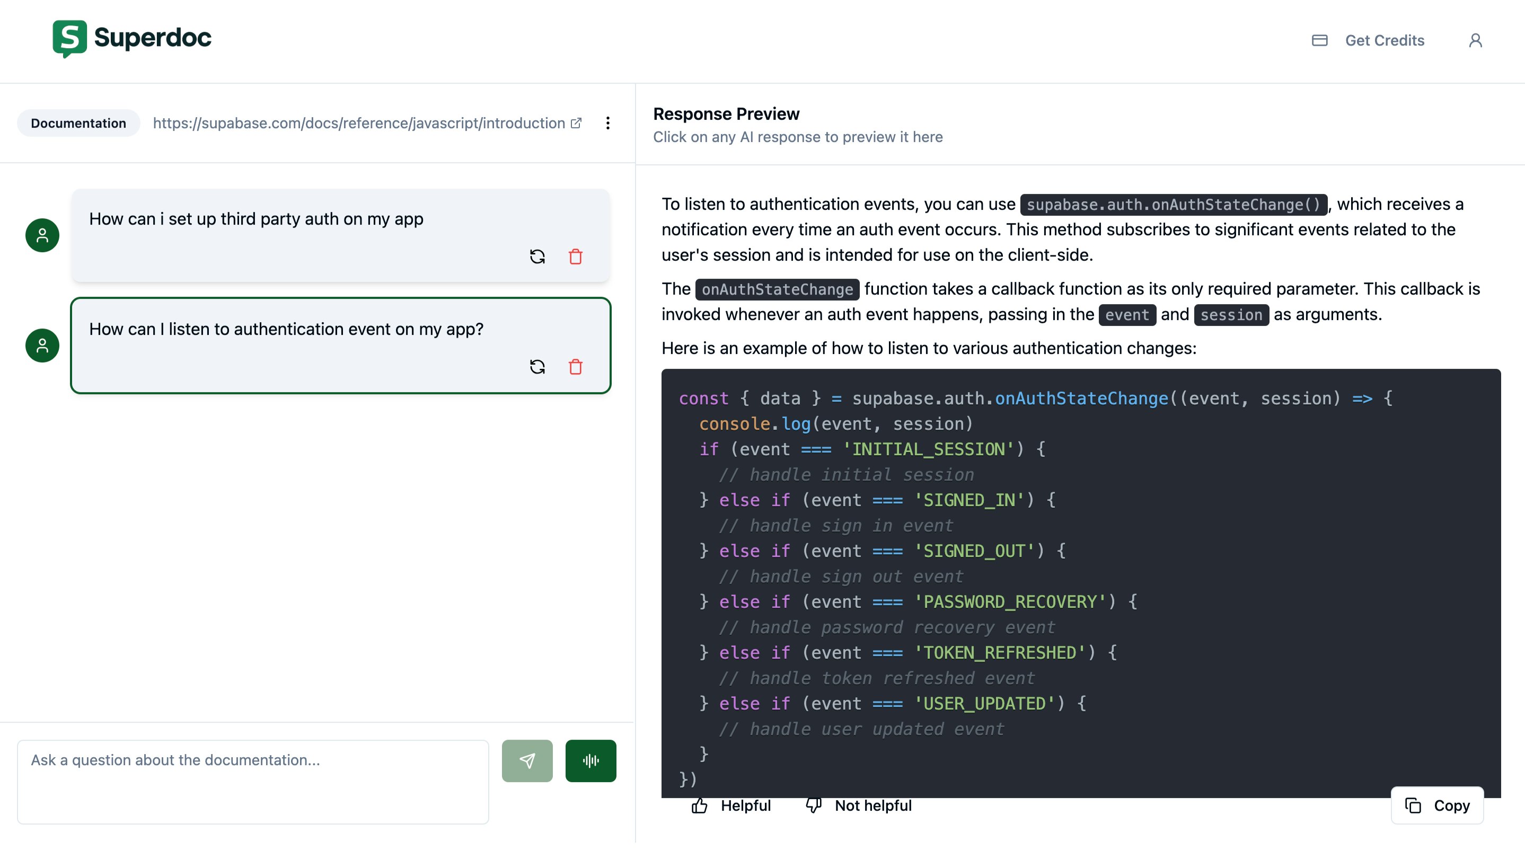This screenshot has height=851, width=1525.
Task: Delete the authentication event question
Action: click(576, 366)
